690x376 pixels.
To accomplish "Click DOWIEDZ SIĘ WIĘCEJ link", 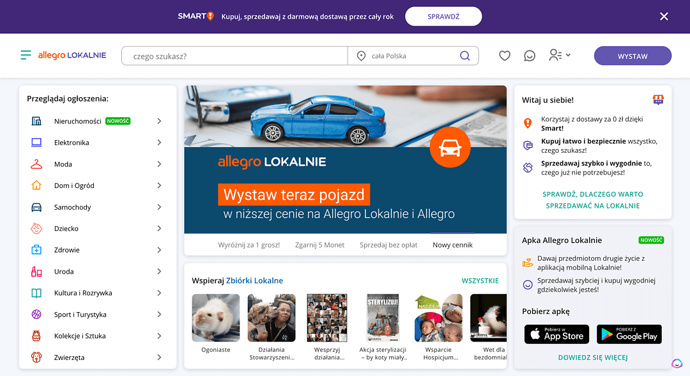I will [x=593, y=357].
